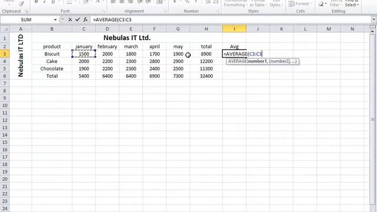Open the Clear eraser dropdown in Editing
The width and height of the screenshot is (377, 212).
click(x=322, y=4)
